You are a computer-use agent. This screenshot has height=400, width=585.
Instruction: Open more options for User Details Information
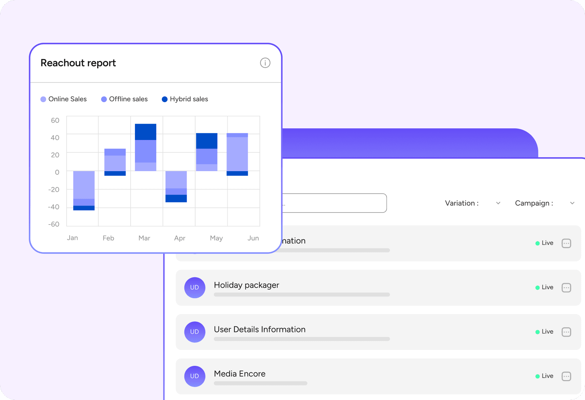566,332
